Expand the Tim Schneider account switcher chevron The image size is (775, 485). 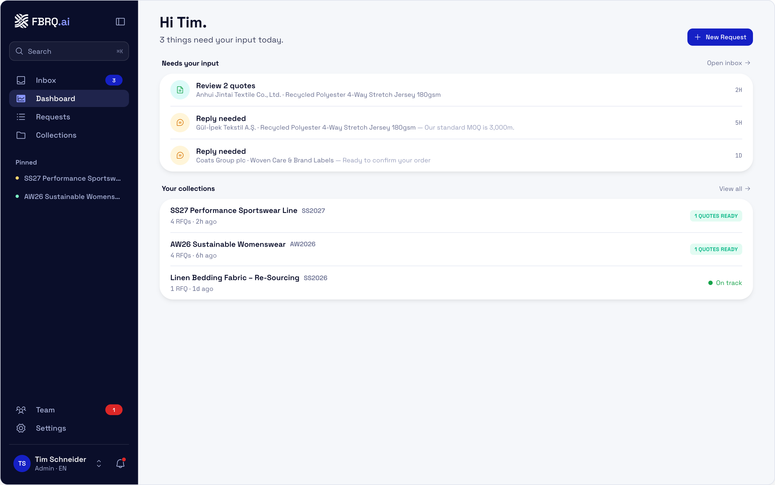(x=99, y=463)
